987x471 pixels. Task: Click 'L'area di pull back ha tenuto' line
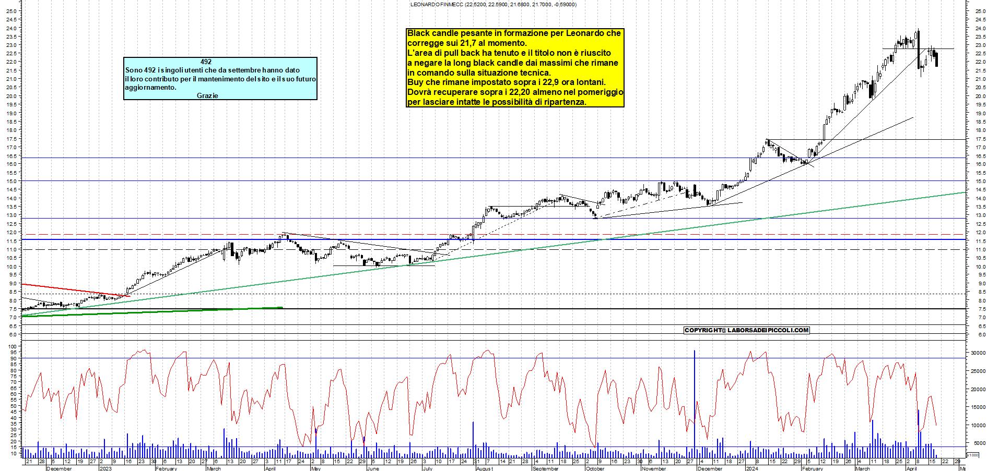coord(509,53)
